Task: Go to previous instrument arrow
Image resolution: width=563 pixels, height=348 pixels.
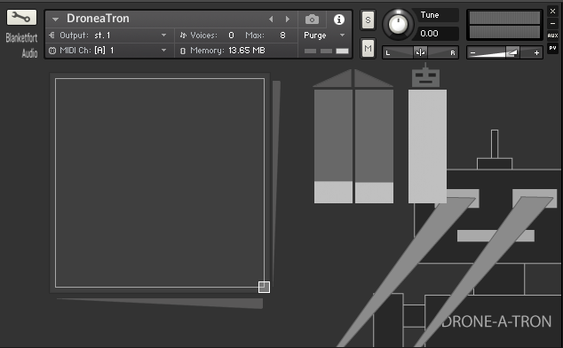Action: [271, 19]
